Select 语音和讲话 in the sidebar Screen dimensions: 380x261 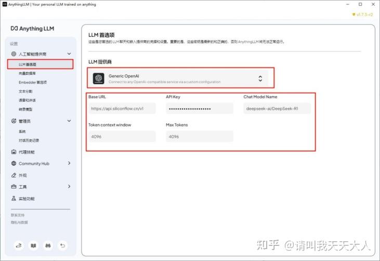27,100
